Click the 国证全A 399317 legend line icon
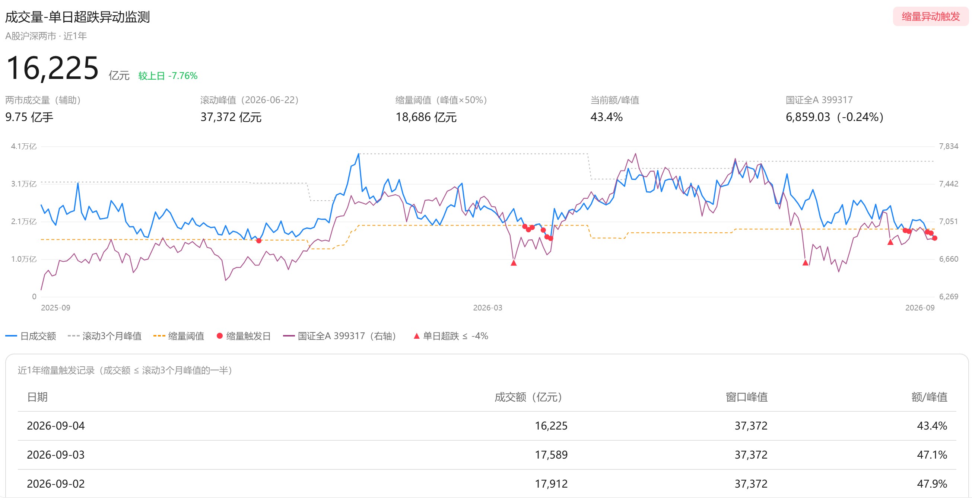 [289, 336]
